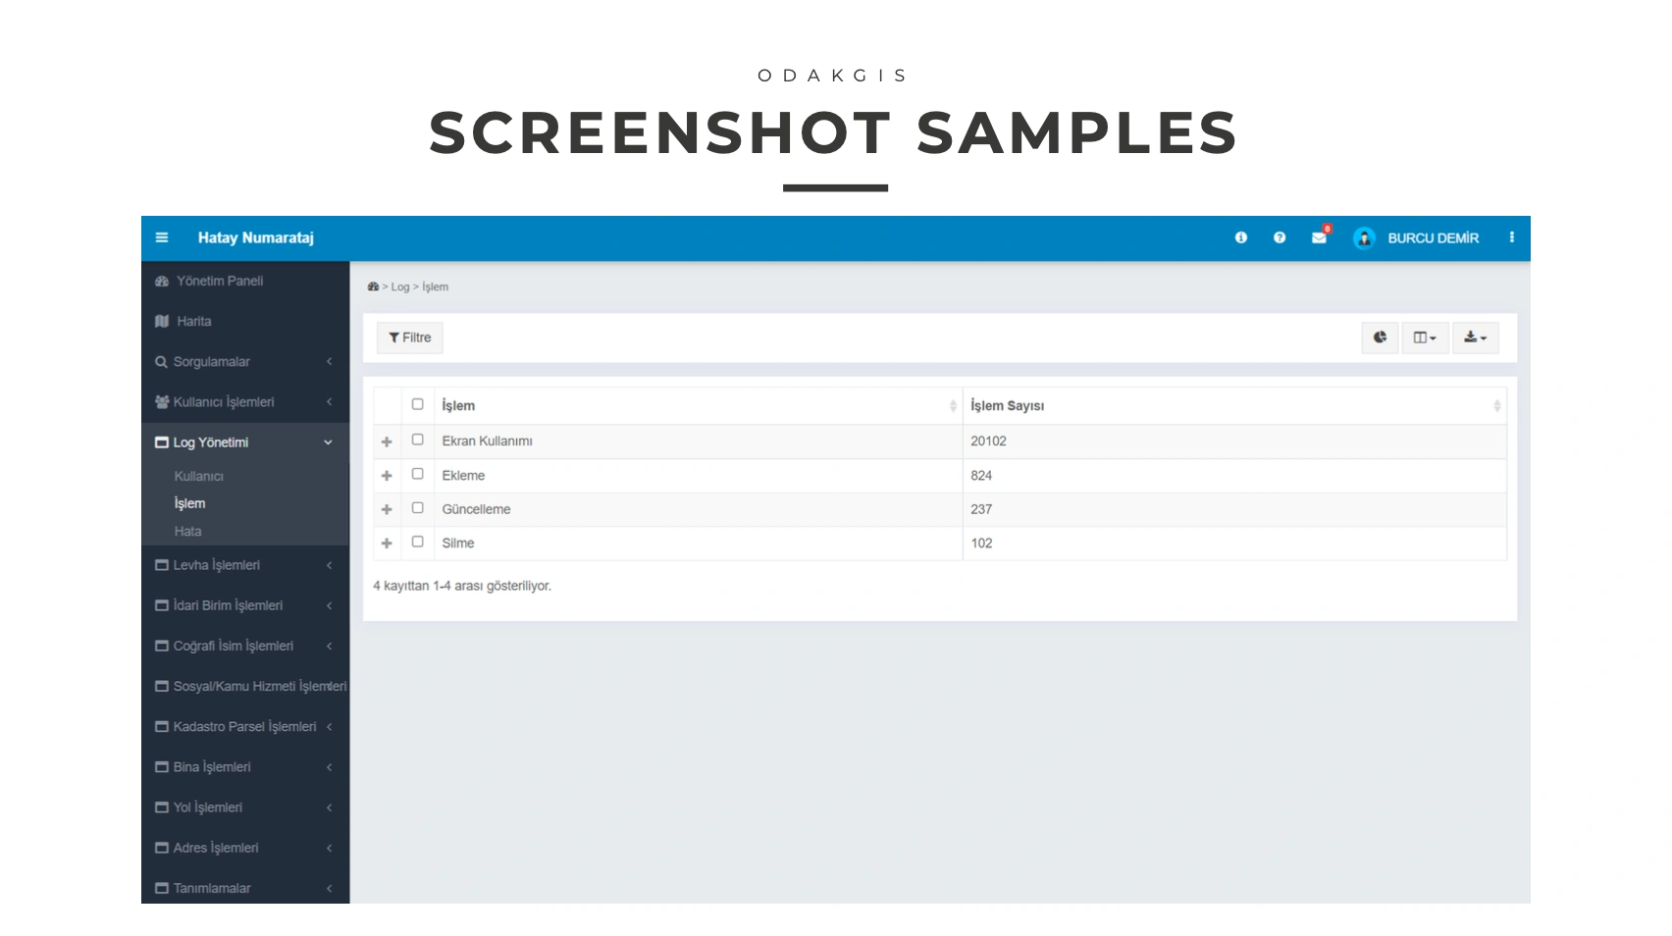Click the user avatar icon
1672x936 pixels.
pyautogui.click(x=1363, y=238)
